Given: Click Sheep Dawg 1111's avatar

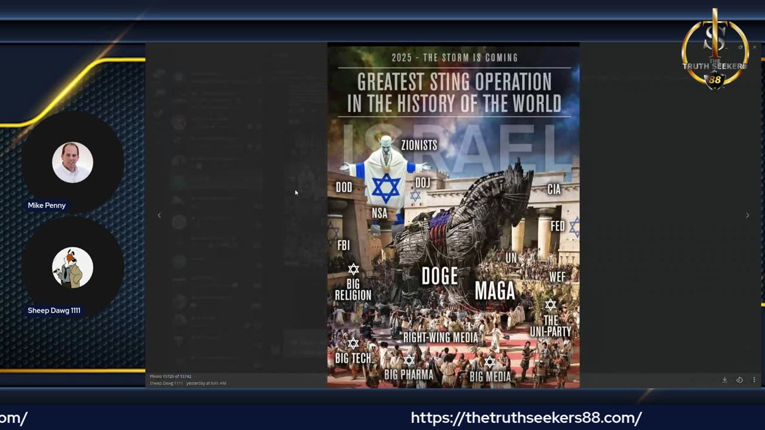Looking at the screenshot, I should pyautogui.click(x=72, y=268).
